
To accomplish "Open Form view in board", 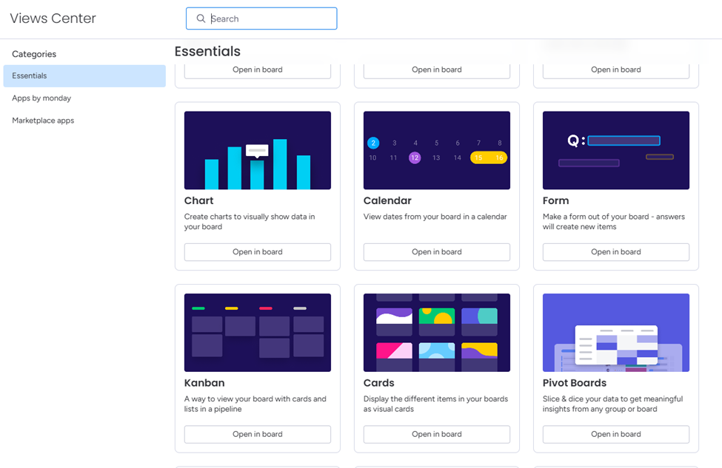I will click(x=615, y=252).
